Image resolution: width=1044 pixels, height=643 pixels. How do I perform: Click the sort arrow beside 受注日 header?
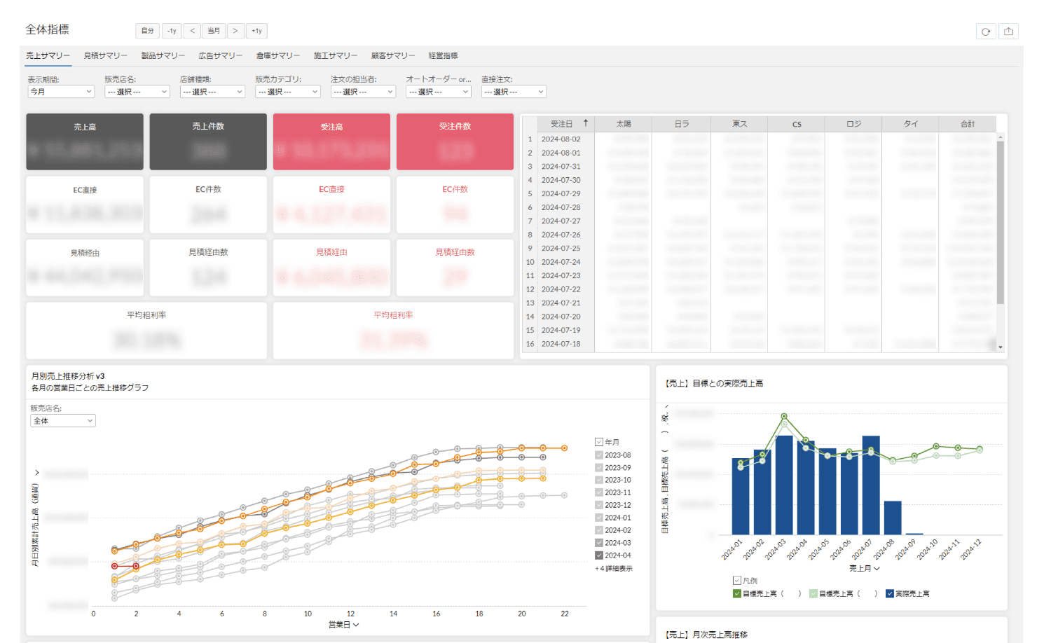coord(586,123)
